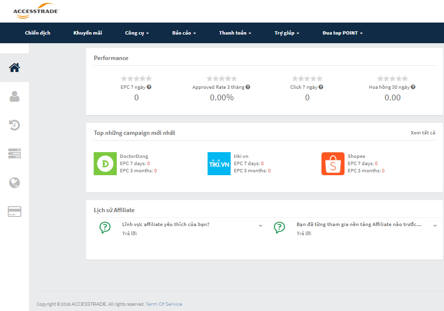Click the help icon beside Hoa hồng 30 ngày
Screen dimensions: 444x311
(x=413, y=87)
